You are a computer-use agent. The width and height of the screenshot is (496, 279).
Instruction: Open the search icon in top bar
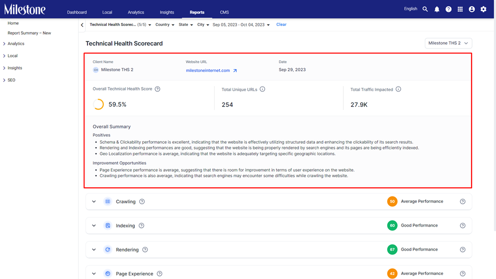(425, 9)
